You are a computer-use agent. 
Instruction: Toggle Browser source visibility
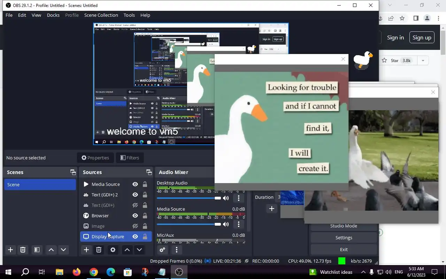[x=135, y=216]
